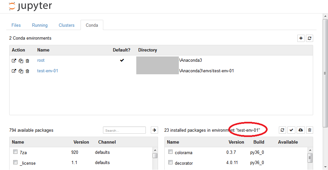Click the available packages Search field

[124, 130]
